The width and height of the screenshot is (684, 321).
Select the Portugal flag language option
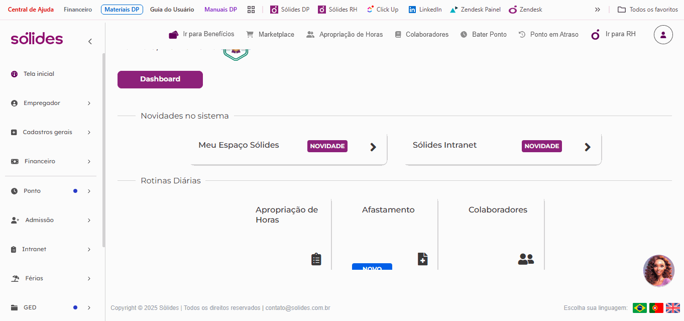[x=656, y=308]
